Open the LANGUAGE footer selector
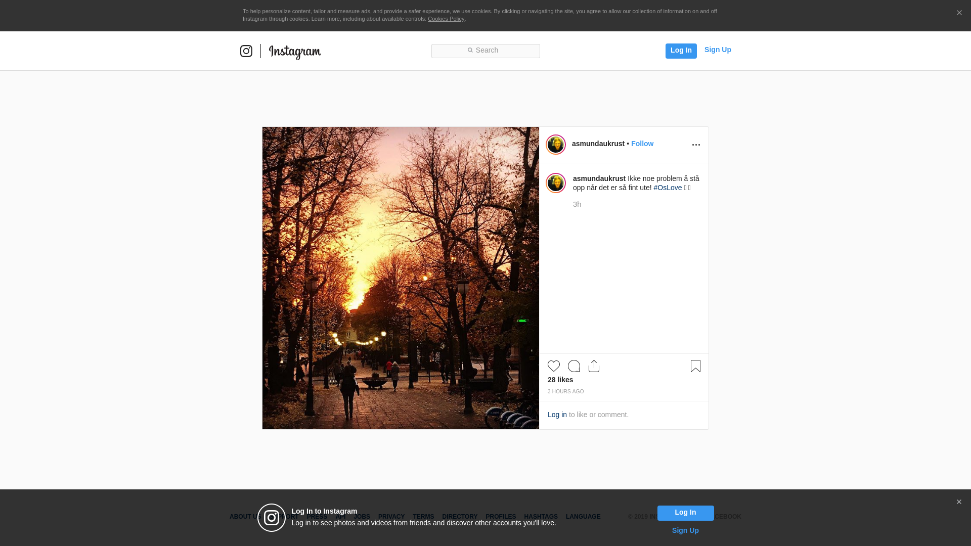 (583, 517)
